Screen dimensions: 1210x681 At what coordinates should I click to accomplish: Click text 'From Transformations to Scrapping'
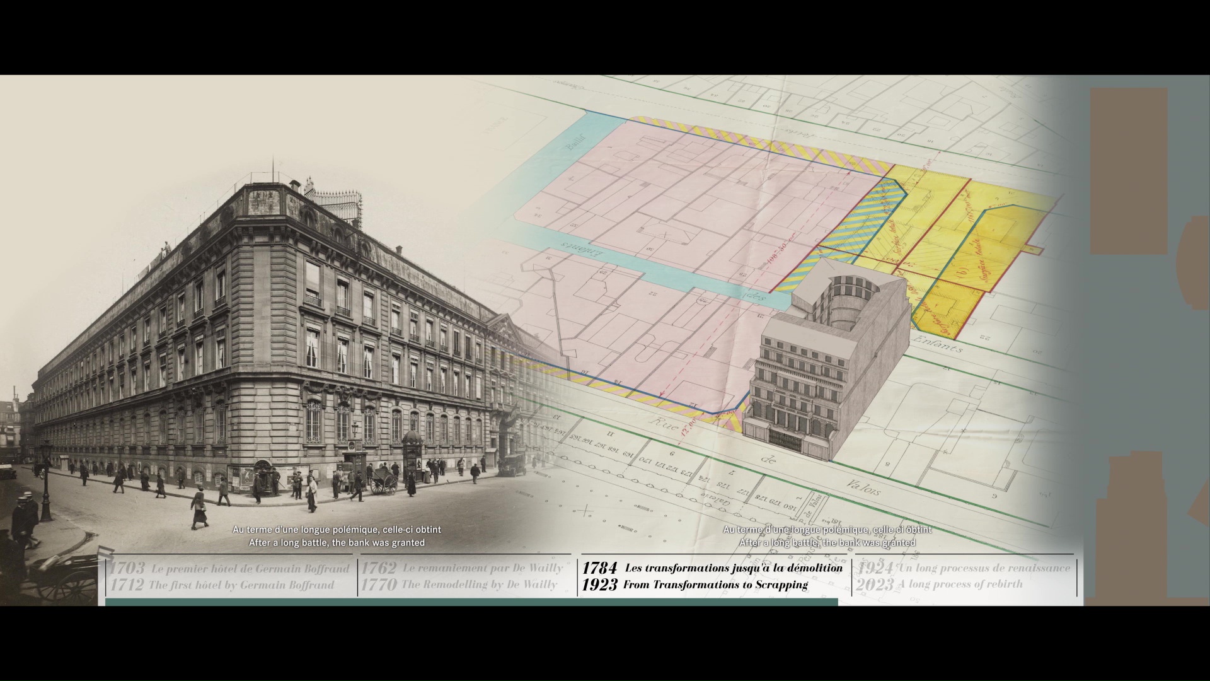(x=715, y=585)
